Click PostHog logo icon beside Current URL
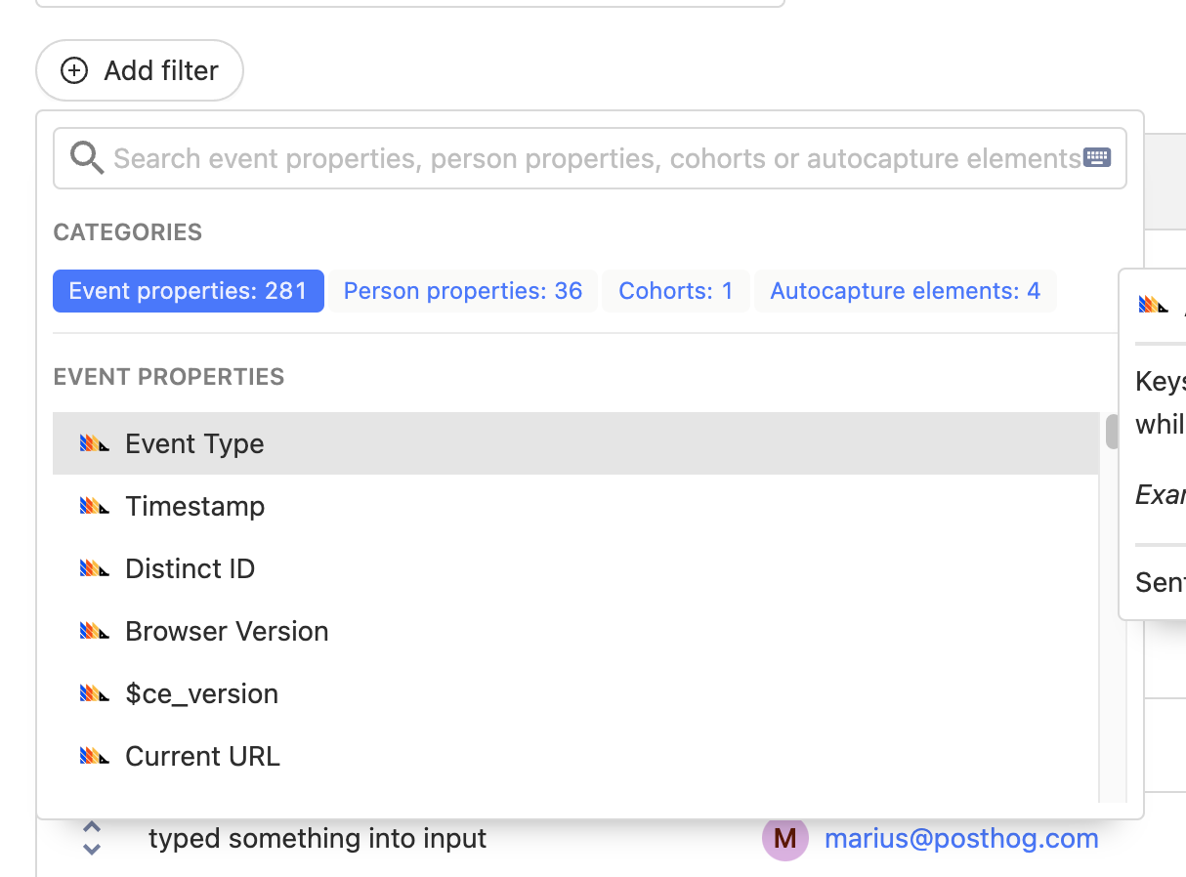The height and width of the screenshot is (877, 1186). pos(94,756)
